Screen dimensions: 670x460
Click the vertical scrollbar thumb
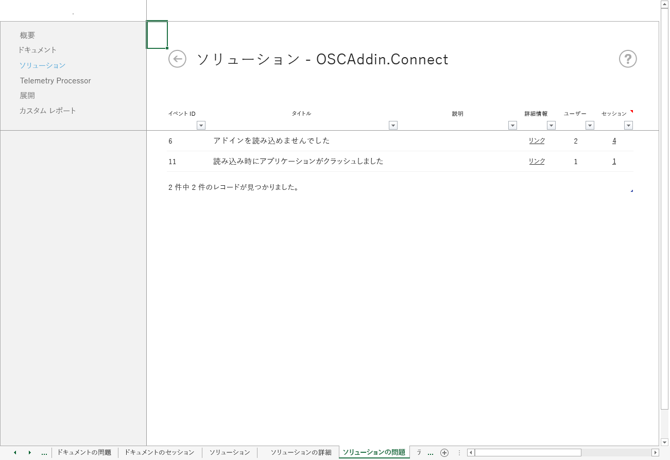[x=664, y=209]
